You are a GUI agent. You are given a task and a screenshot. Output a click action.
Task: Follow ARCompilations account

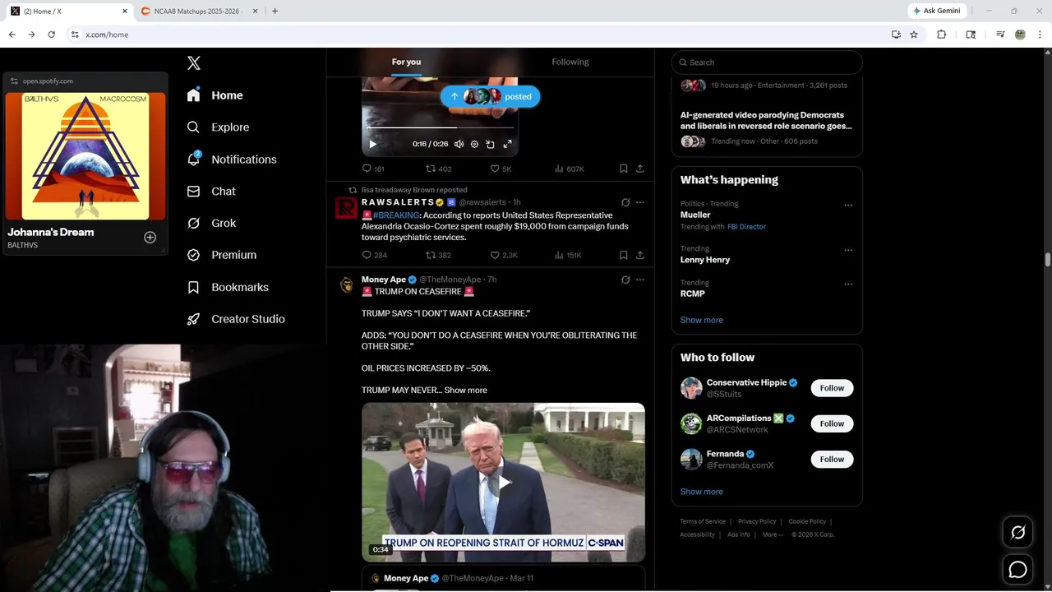pos(832,423)
